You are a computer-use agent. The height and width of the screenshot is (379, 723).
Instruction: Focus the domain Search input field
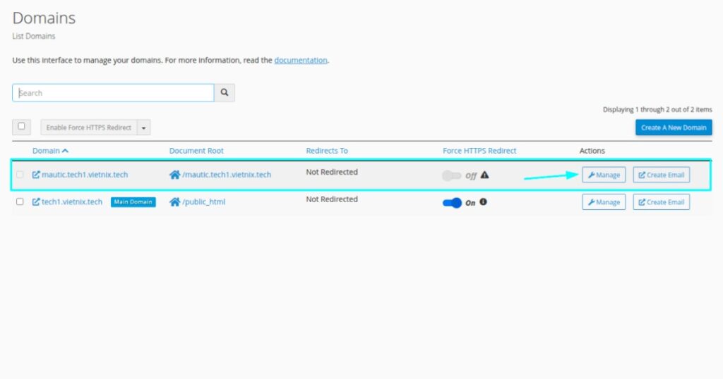point(113,93)
